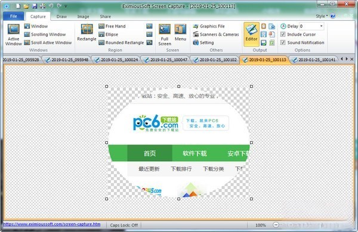Toggle the Include Cursor checkbox

283,35
